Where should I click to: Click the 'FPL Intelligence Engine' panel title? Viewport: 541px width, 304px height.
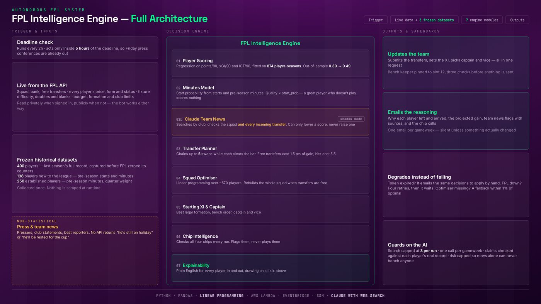[270, 43]
